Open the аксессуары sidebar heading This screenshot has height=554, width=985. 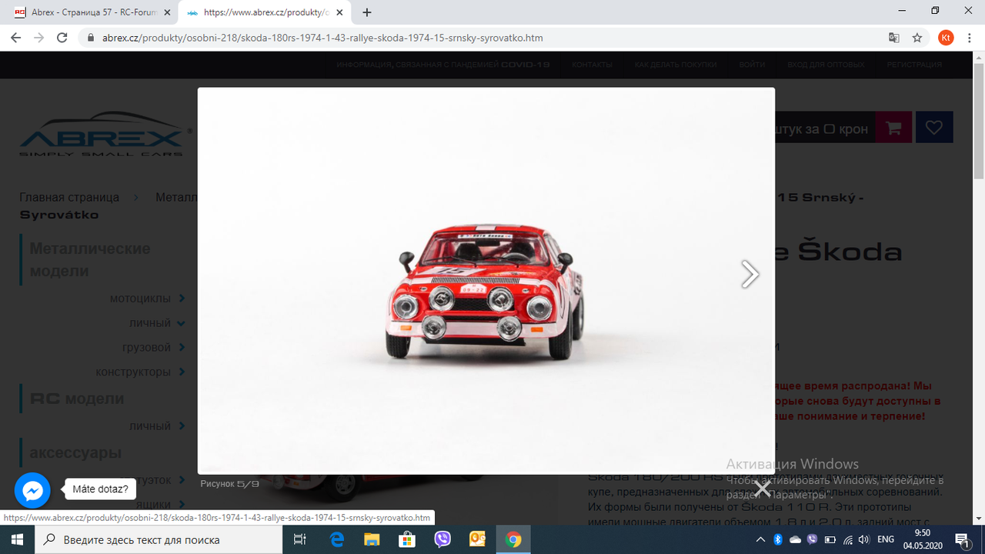[x=75, y=452]
